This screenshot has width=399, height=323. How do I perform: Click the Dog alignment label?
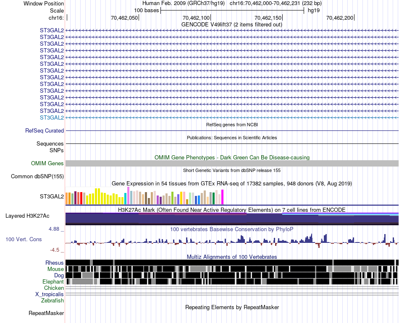point(59,276)
